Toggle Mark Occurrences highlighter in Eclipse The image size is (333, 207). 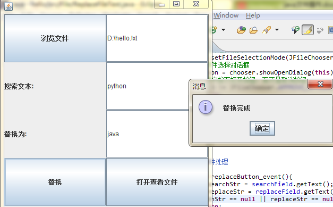pyautogui.click(x=308, y=30)
